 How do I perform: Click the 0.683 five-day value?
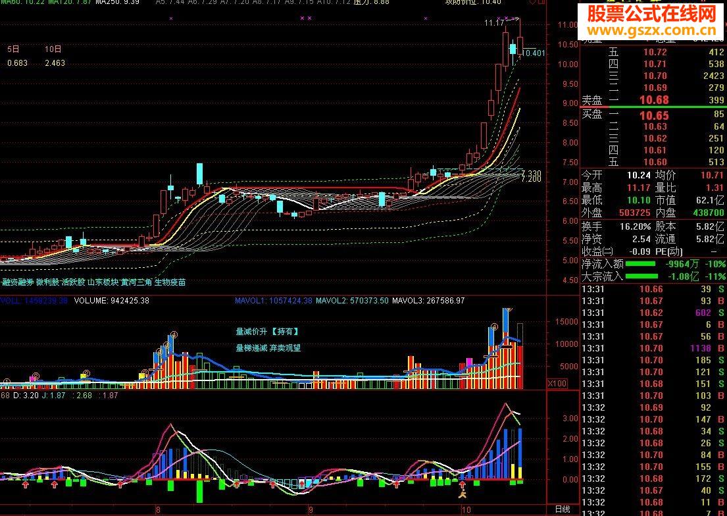coord(18,63)
